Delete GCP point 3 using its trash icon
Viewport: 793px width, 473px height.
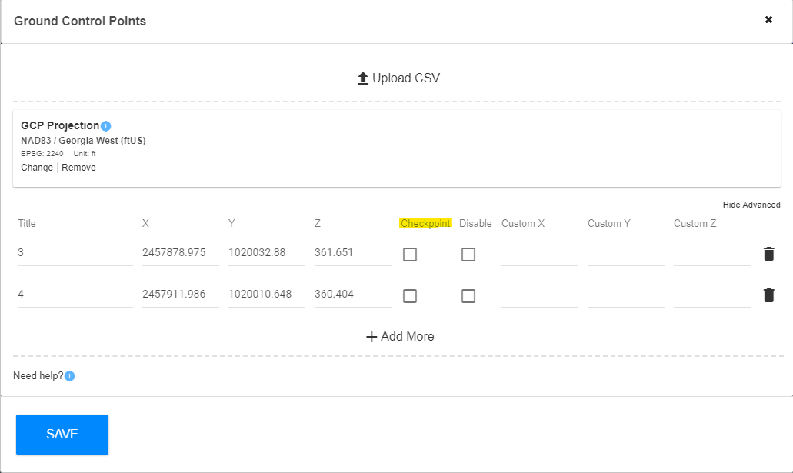(x=768, y=253)
